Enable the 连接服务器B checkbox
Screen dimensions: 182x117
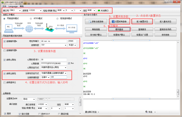coord(4,50)
